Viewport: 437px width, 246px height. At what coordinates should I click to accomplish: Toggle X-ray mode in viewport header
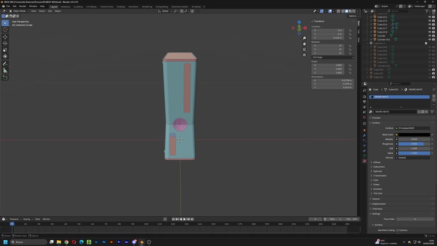338,11
